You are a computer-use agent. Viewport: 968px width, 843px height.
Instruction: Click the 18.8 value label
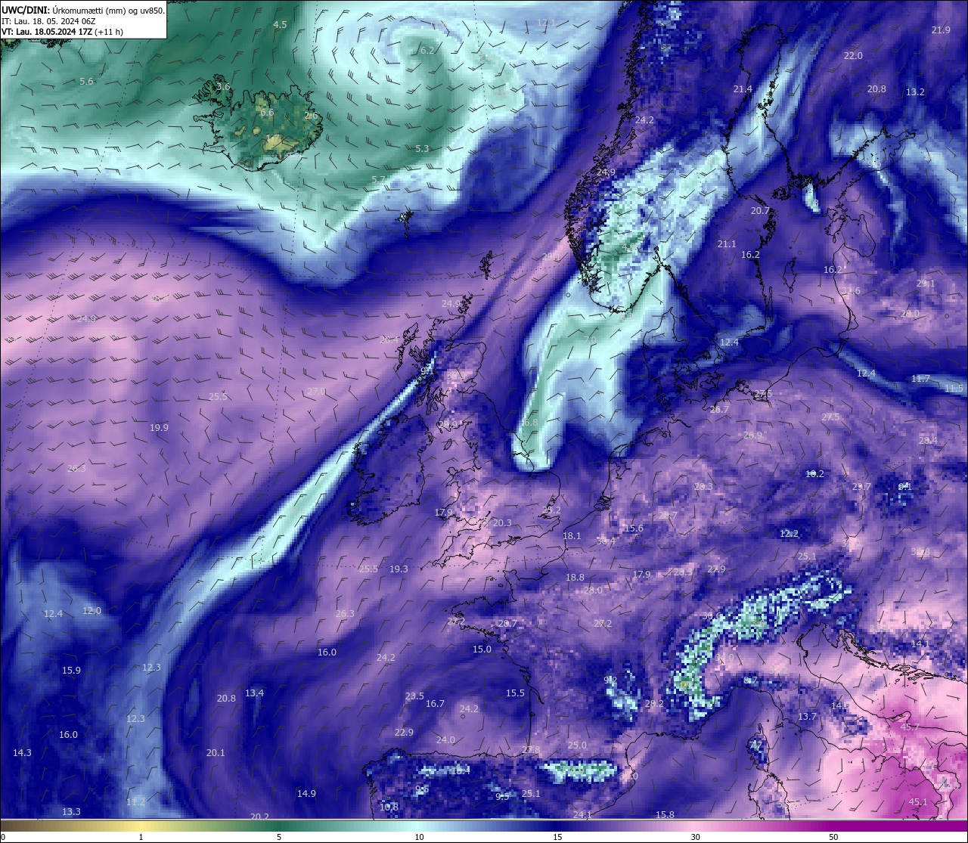(575, 578)
